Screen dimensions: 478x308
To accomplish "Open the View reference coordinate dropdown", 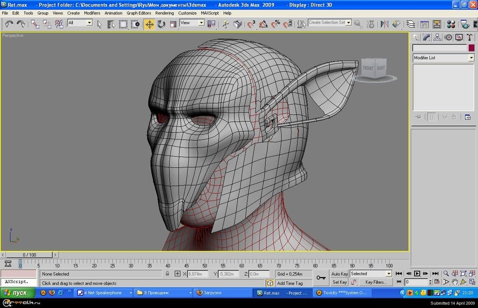I will coord(201,23).
